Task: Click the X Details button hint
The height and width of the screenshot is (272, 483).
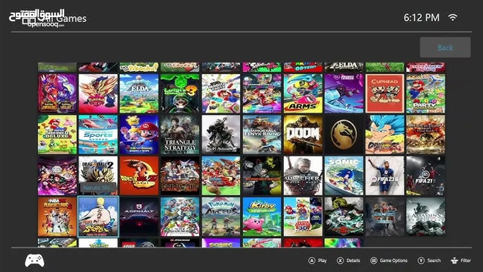Action: 348,260
